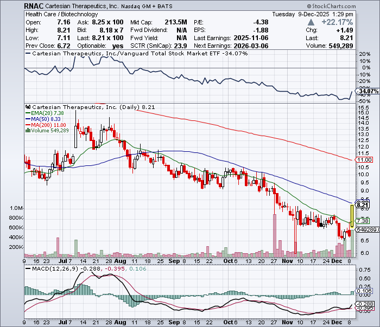Click the 1.0M volume scale label

16,208
